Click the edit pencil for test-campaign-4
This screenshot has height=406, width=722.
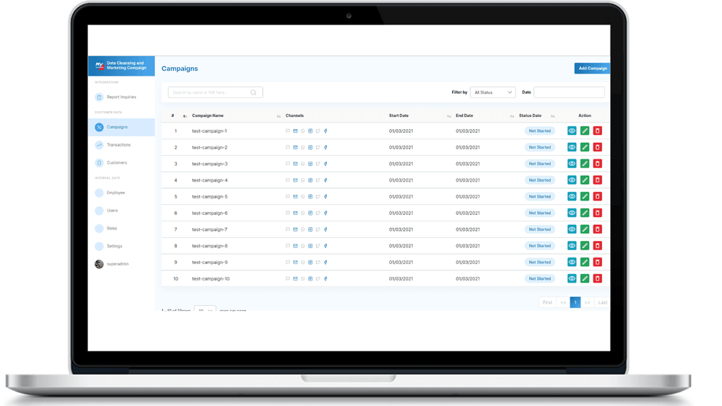pos(584,180)
